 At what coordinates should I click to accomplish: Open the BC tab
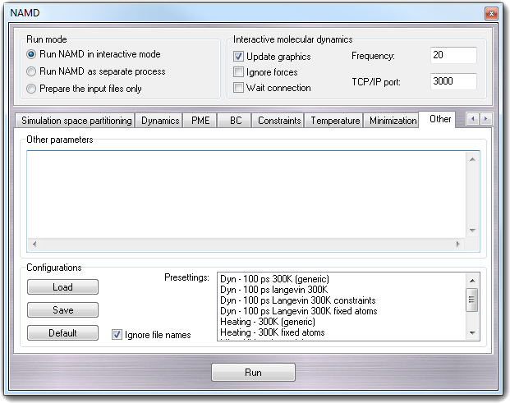click(x=235, y=121)
